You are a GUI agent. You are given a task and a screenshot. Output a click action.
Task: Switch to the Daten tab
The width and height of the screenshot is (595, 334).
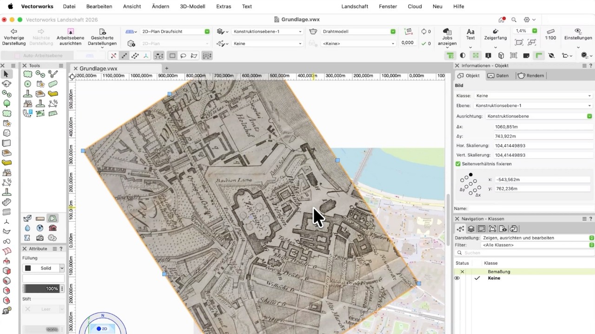[x=498, y=76]
